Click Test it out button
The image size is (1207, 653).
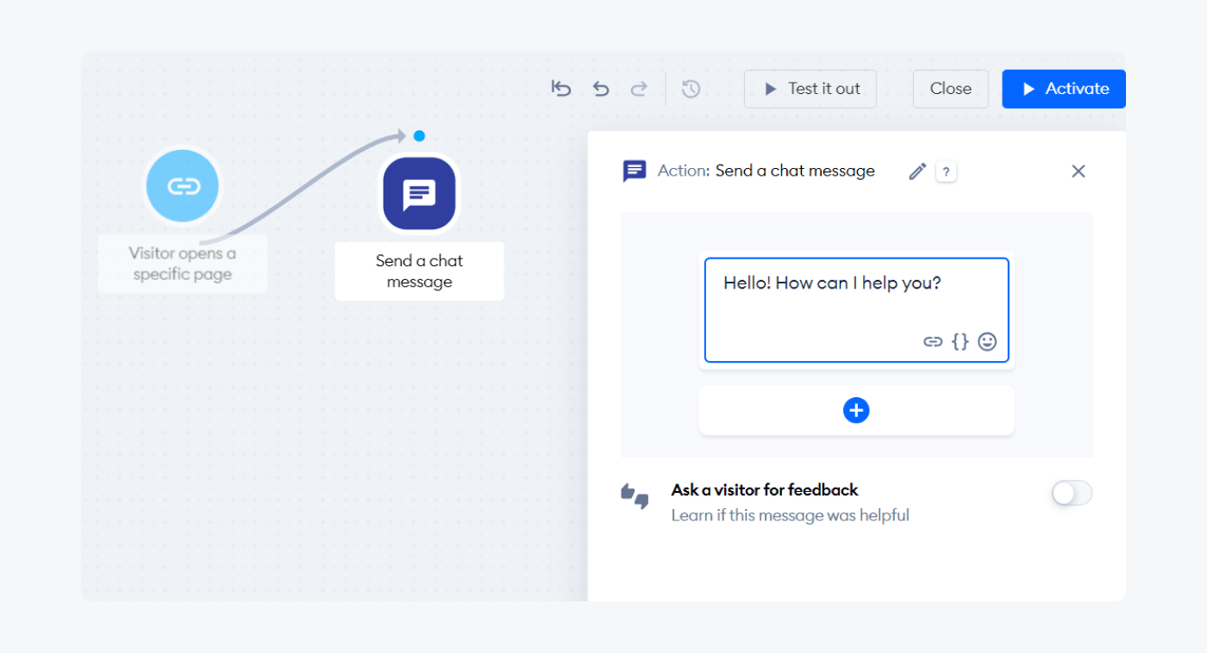click(810, 89)
